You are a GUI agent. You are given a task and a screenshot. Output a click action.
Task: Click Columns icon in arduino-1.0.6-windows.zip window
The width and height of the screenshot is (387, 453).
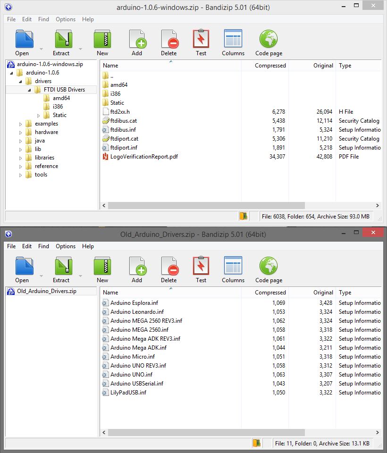(x=233, y=38)
